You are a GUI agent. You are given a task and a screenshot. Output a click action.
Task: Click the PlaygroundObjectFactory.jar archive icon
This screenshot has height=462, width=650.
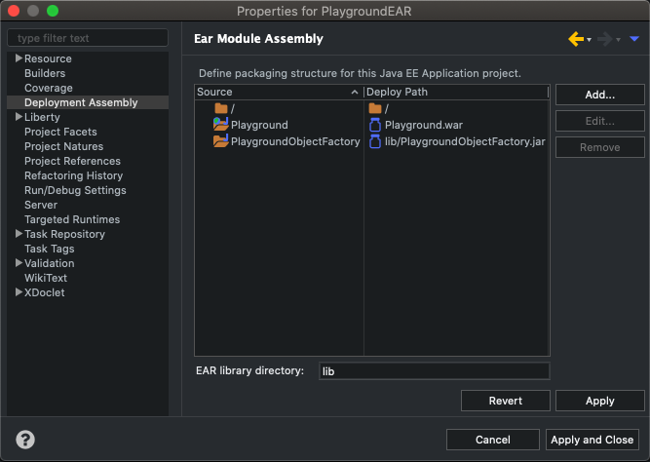click(x=375, y=141)
